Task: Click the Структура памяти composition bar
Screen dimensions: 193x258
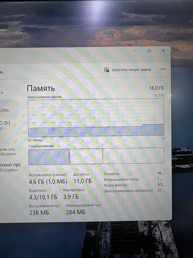Action: pyautogui.click(x=96, y=156)
